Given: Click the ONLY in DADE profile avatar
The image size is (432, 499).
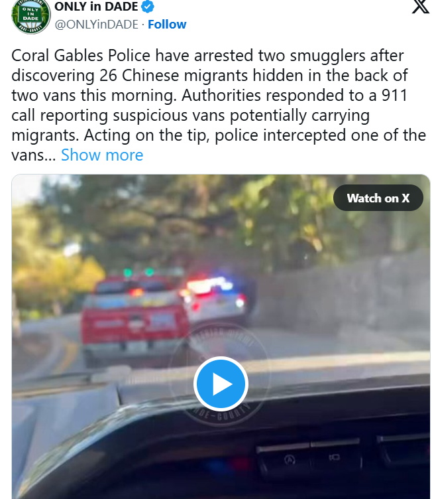Looking at the screenshot, I should click(x=31, y=16).
